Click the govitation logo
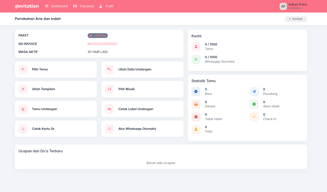 tap(27, 6)
